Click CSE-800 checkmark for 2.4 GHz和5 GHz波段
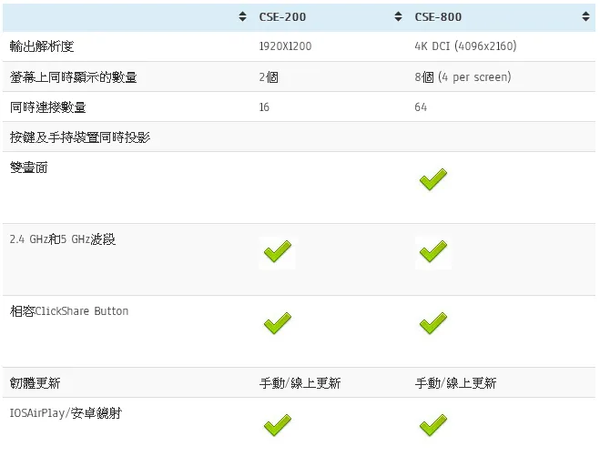 [x=433, y=251]
